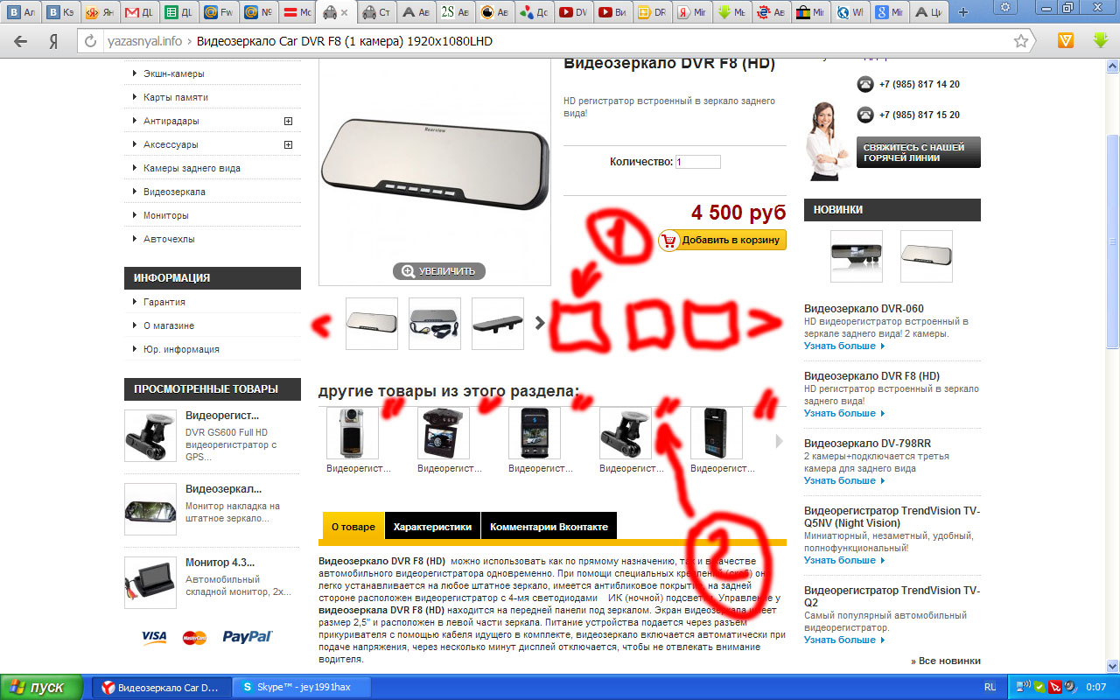Open the orange checkmark browser extension
1120x700 pixels.
[x=1066, y=40]
